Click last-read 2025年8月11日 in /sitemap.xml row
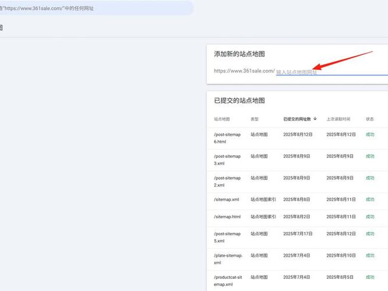 pyautogui.click(x=341, y=199)
